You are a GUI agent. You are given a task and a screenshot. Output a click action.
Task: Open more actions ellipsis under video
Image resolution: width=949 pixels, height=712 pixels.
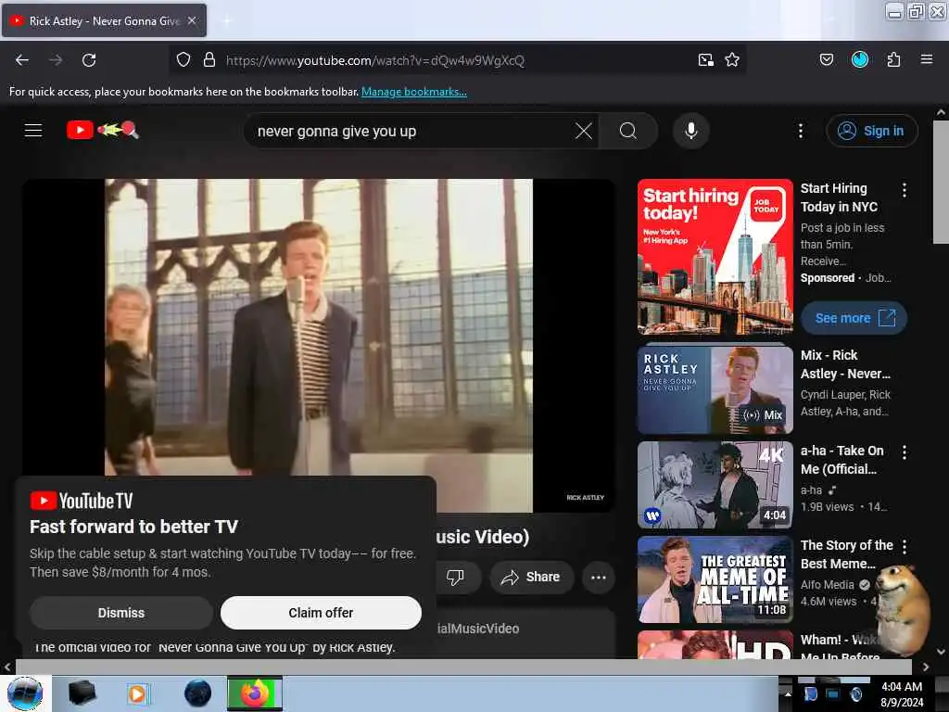pos(599,577)
